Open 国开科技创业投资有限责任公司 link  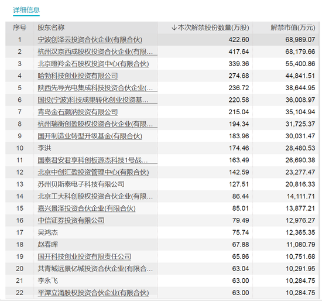[x=84, y=256]
